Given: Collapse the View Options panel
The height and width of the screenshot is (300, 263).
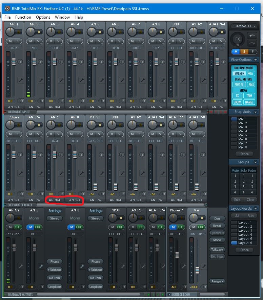Looking at the screenshot, I should pos(256,60).
